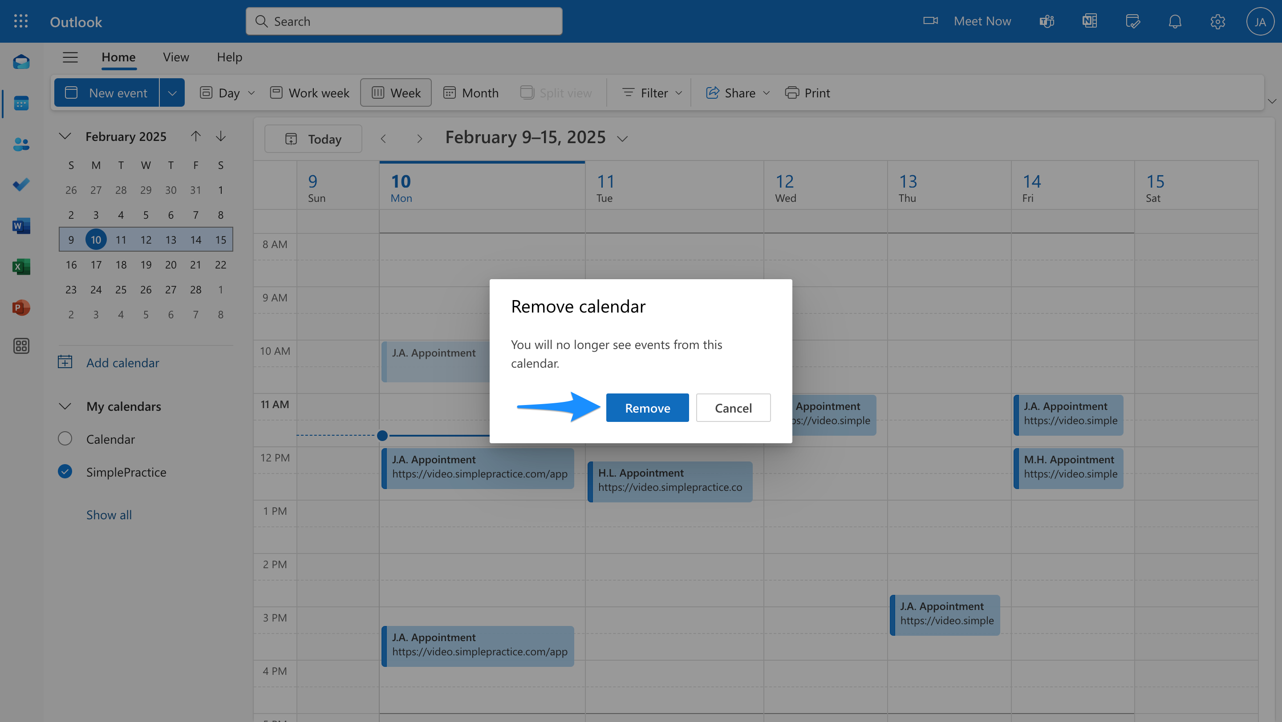Enable the Calendar calendar checkbox

tap(65, 439)
